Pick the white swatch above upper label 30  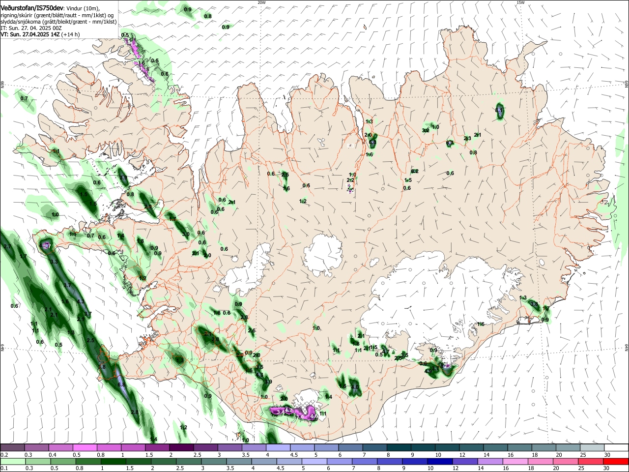(616, 448)
